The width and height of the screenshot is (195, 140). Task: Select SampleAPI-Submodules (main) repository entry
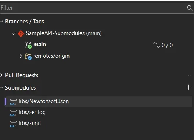click(64, 33)
